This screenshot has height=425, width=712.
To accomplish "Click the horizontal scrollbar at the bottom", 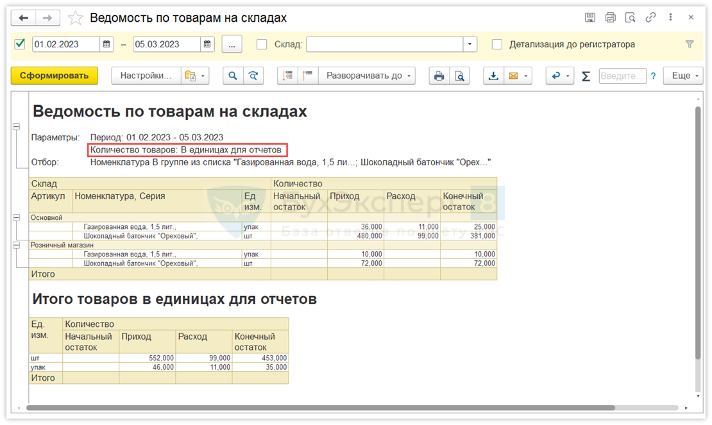I will pos(321,408).
